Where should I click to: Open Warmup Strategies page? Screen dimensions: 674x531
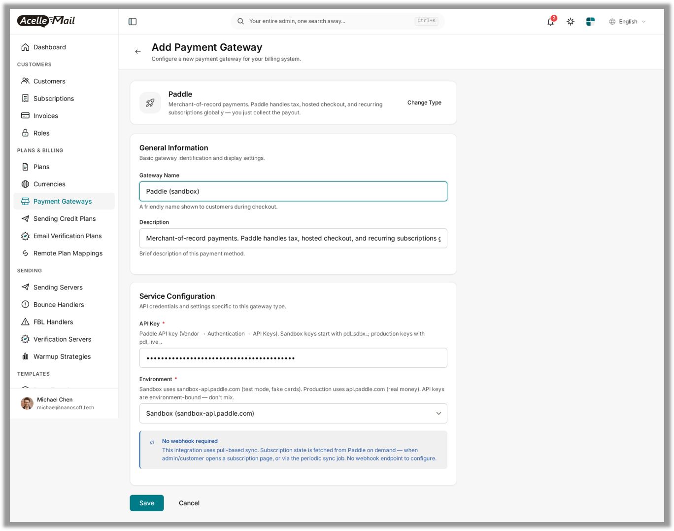64,356
